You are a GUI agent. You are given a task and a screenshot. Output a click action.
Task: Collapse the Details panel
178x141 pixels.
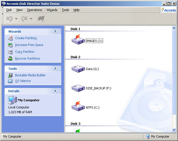[x=55, y=91]
